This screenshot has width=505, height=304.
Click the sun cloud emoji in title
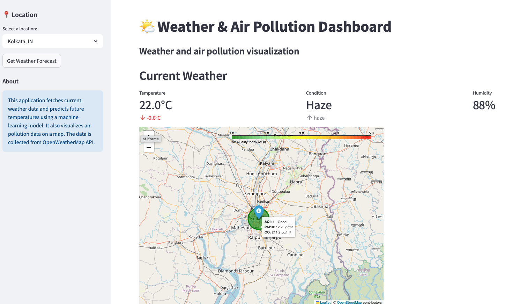pyautogui.click(x=147, y=27)
